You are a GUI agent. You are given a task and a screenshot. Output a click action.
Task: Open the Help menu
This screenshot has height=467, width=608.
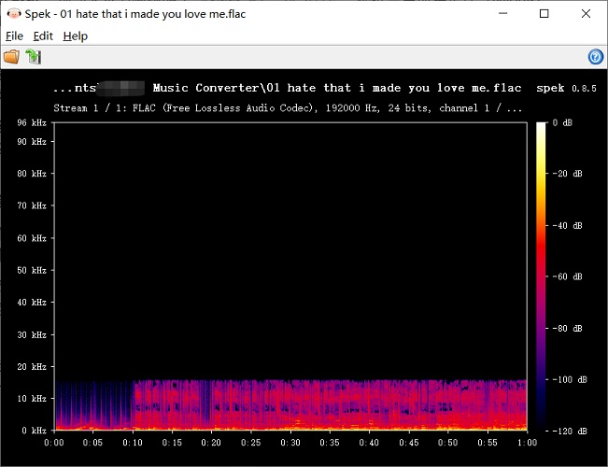pos(76,36)
